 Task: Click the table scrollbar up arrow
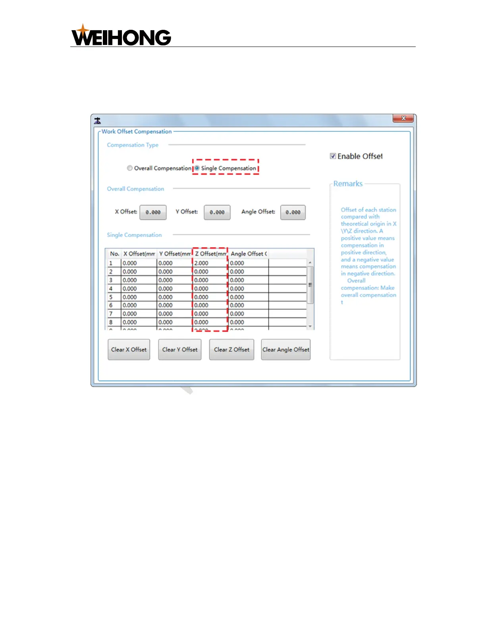point(310,262)
